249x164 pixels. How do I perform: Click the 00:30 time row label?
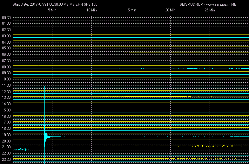[x=6, y=18]
